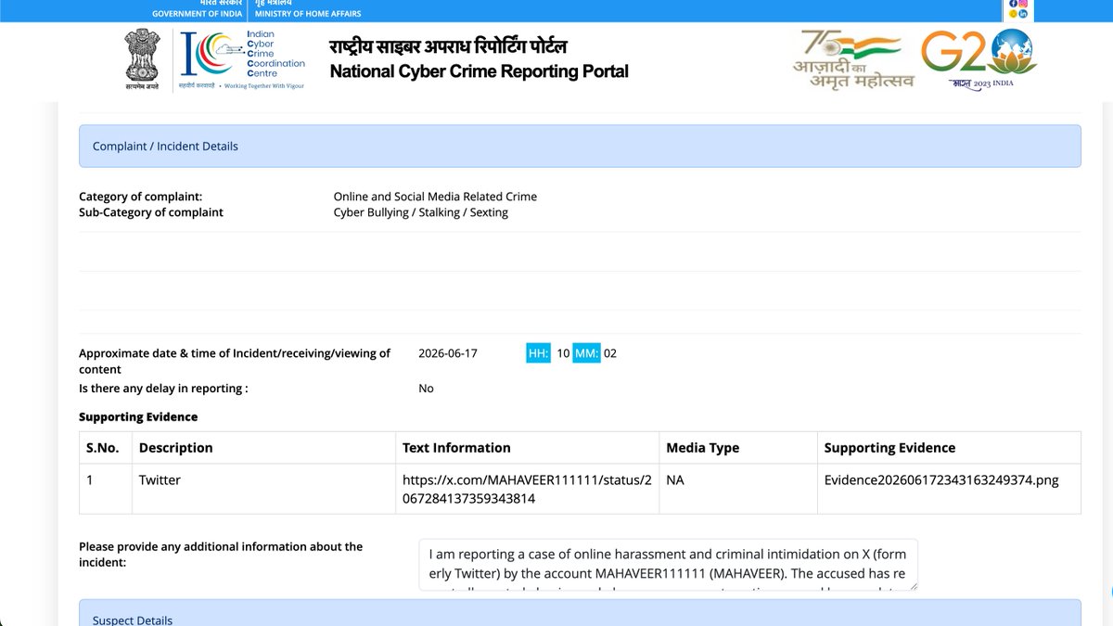1113x626 pixels.
Task: Click the MM: minute label badge
Action: point(586,353)
